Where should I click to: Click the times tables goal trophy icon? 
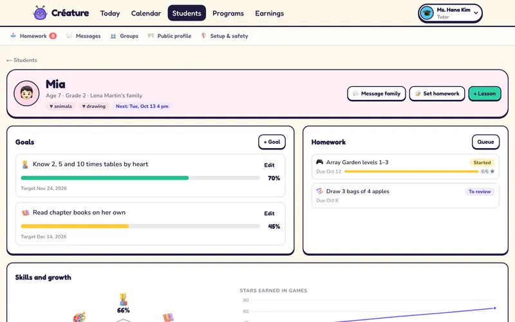tap(25, 164)
